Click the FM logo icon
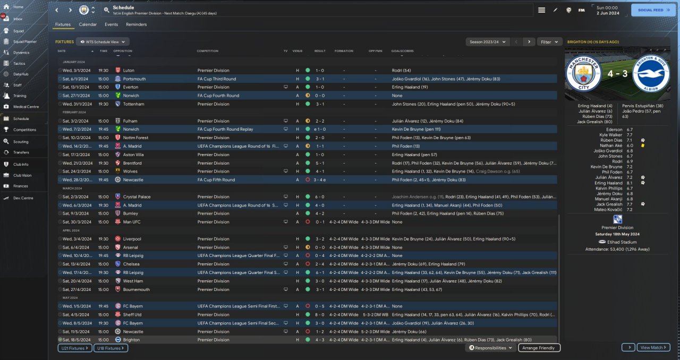The width and height of the screenshot is (680, 360). [581, 10]
